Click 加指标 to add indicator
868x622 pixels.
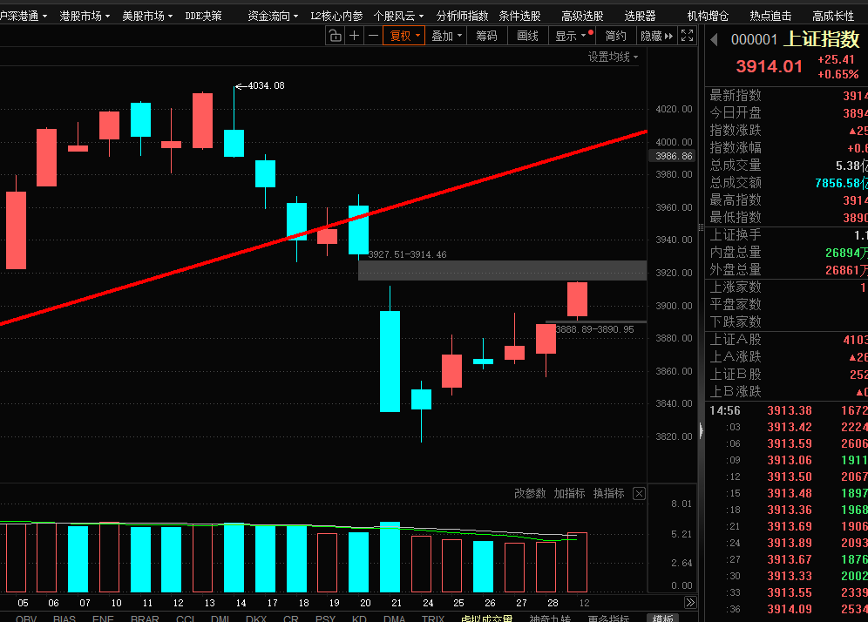pyautogui.click(x=569, y=494)
